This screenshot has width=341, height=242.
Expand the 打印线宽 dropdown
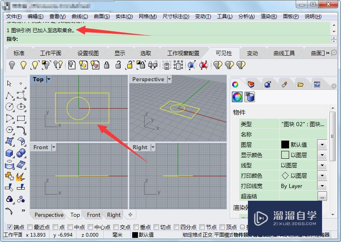(322, 186)
